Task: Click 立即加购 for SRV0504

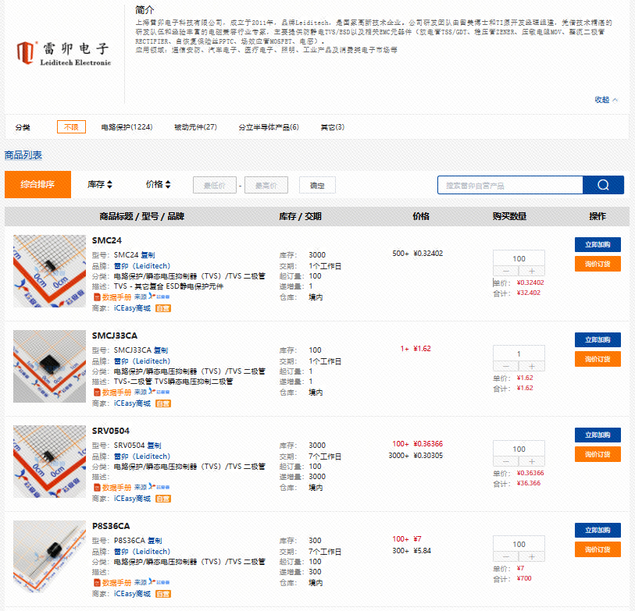Action: point(598,435)
